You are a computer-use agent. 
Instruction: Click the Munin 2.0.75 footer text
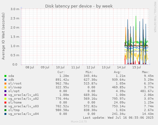79,122
